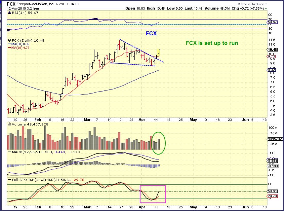Click the MACD(12,26,9) indicator label
The width and height of the screenshot is (284, 211).
coord(26,152)
